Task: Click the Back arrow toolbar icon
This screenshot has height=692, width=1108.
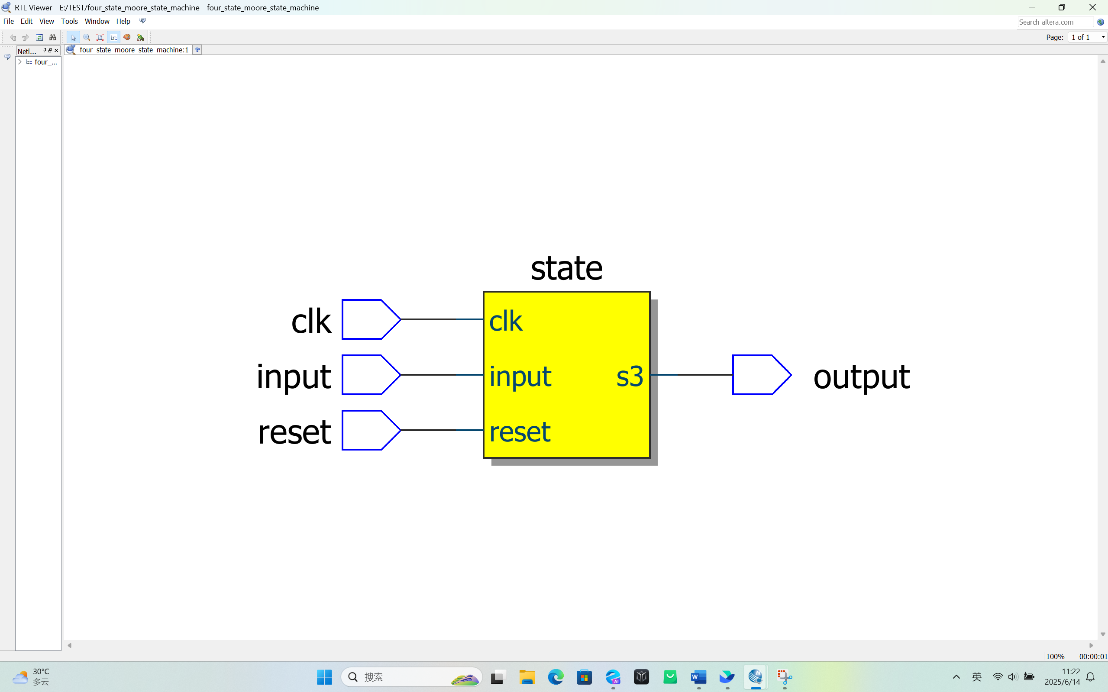Action: 13,38
